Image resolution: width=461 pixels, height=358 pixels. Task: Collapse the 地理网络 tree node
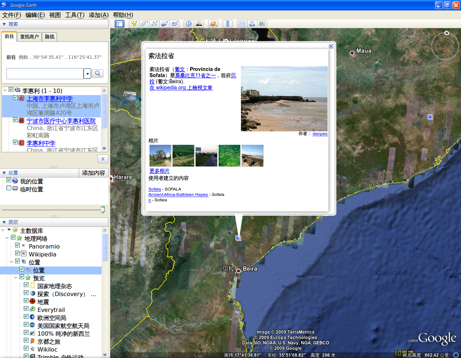click(7, 238)
